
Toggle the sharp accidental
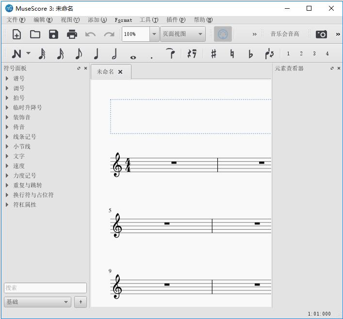coord(214,53)
